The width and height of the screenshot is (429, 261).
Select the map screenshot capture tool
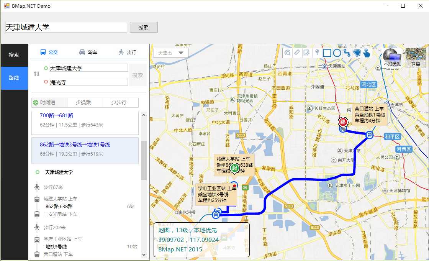(x=307, y=53)
